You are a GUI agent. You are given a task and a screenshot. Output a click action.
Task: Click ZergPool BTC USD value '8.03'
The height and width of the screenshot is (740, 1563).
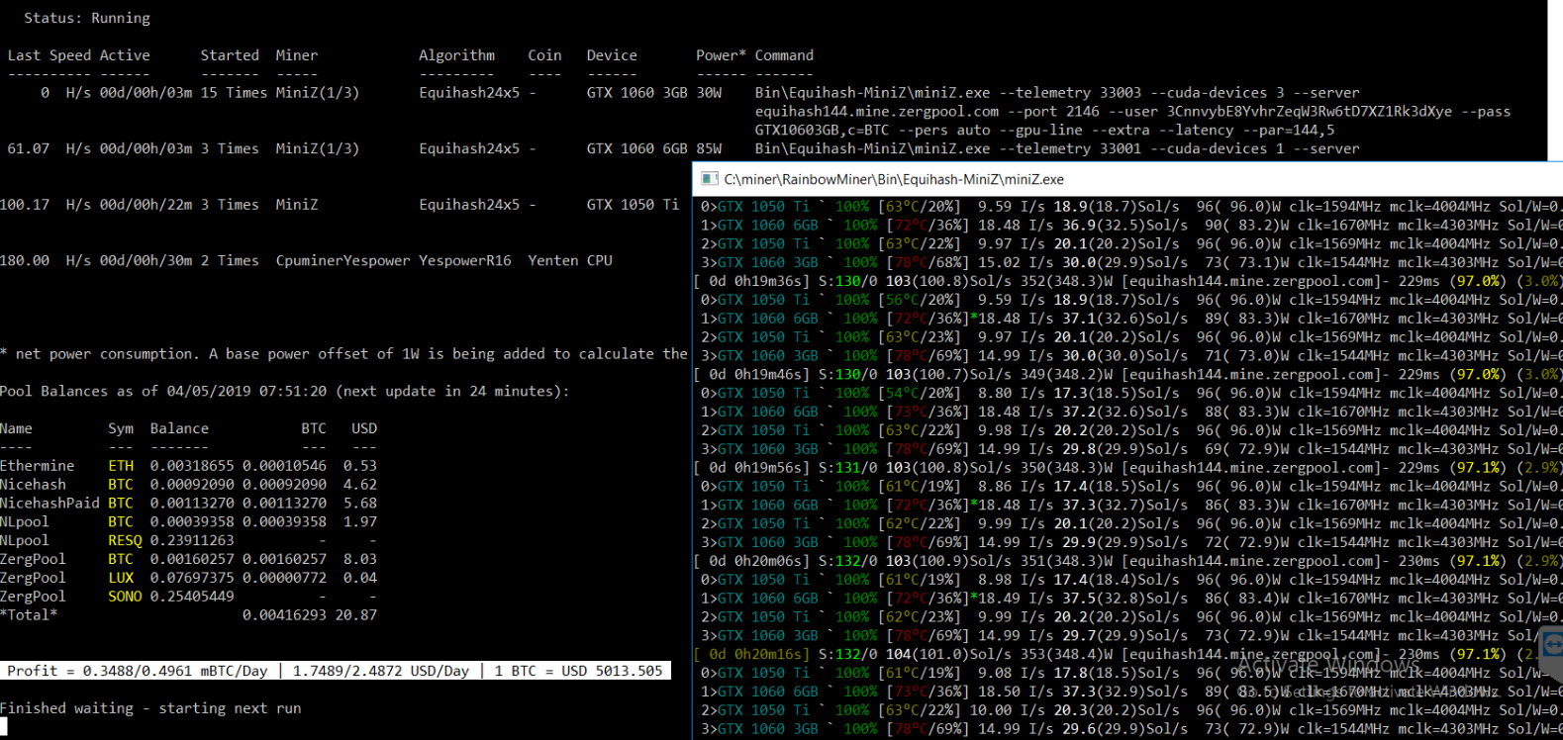360,559
